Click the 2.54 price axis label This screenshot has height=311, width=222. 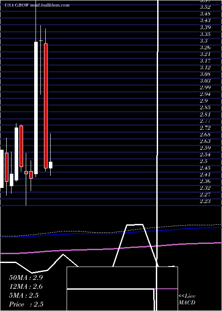(205, 155)
